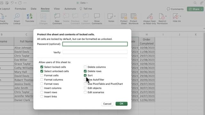Switch to the Automate tab
This screenshot has height=115, width=205.
point(70,9)
